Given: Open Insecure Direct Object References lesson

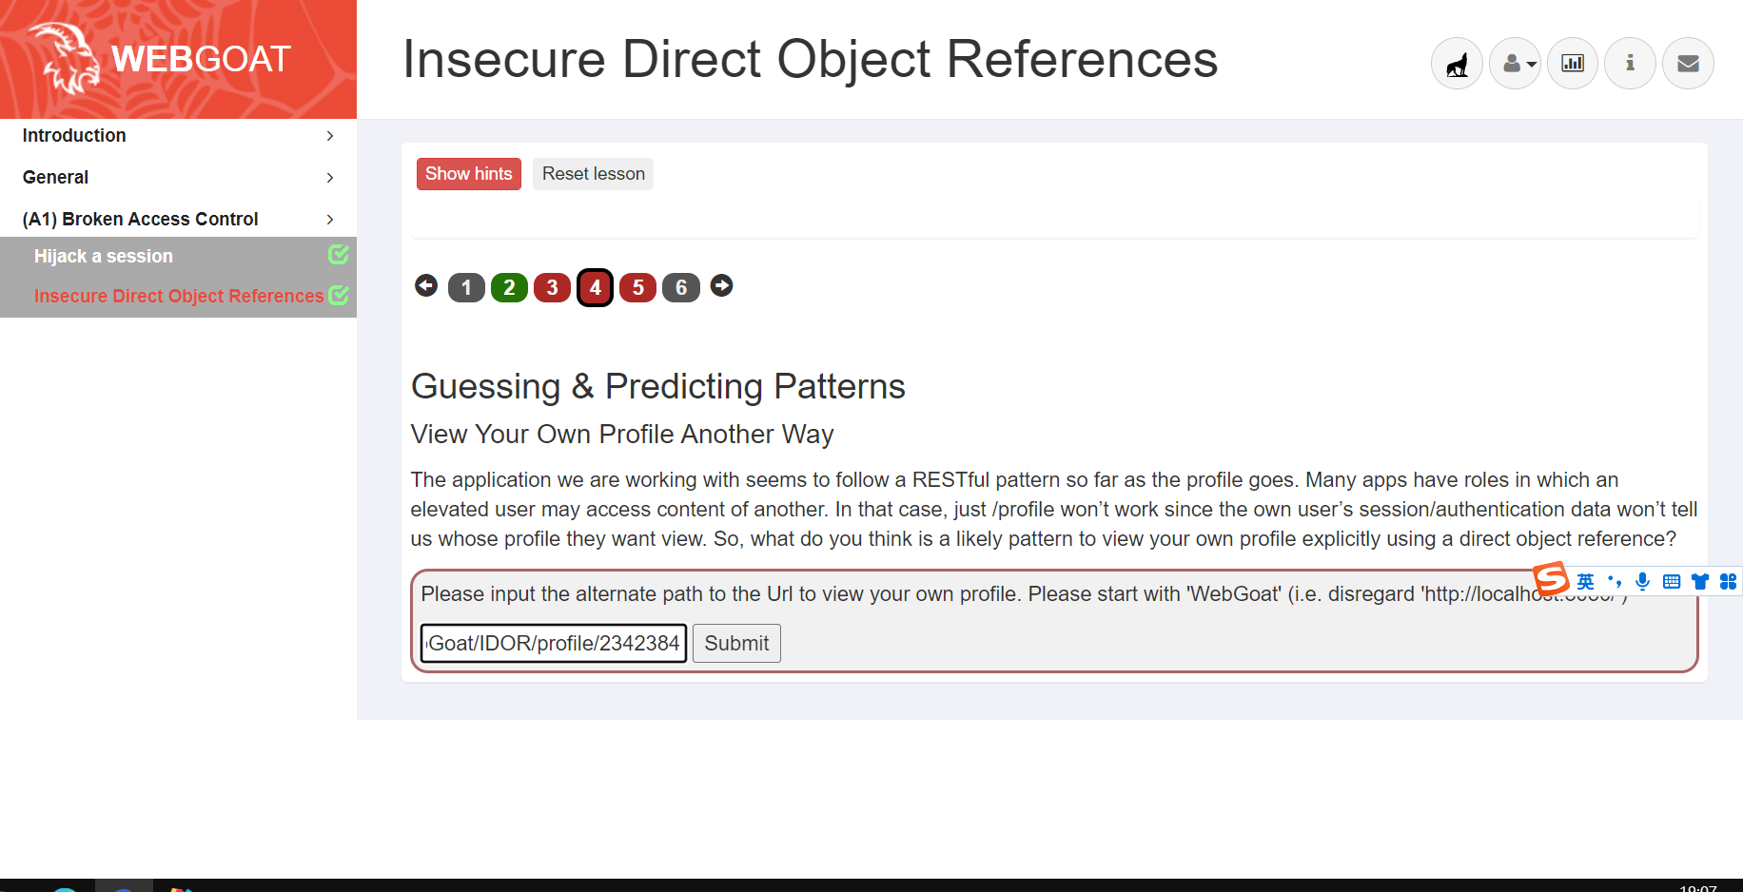Looking at the screenshot, I should pos(179,296).
